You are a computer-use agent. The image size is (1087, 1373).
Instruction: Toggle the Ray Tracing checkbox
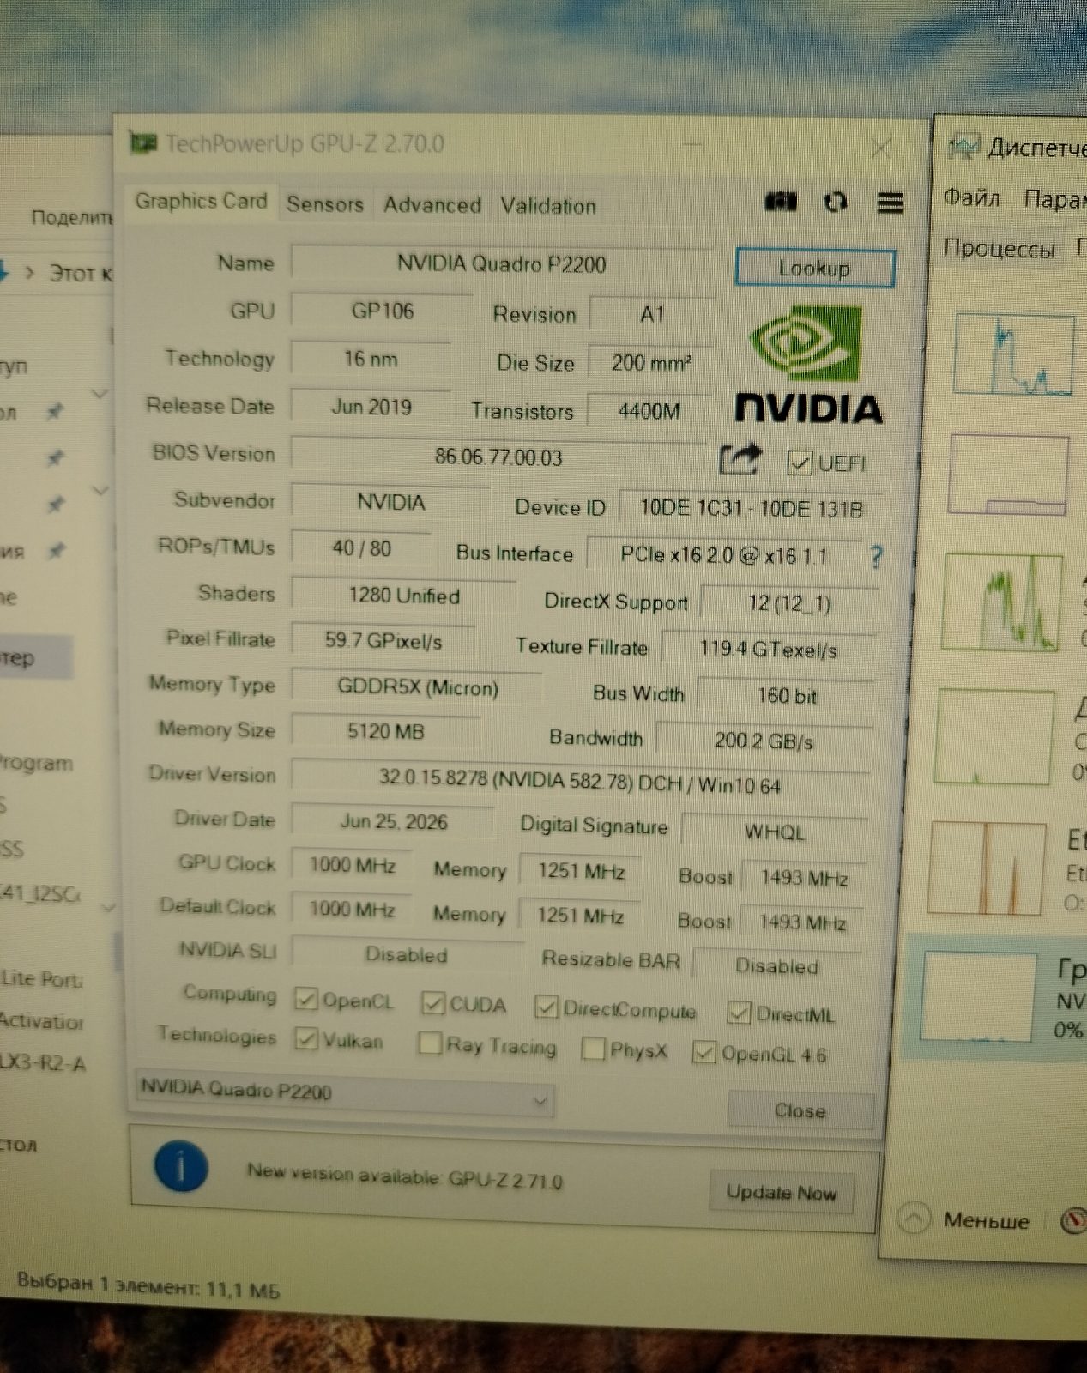click(x=429, y=1043)
